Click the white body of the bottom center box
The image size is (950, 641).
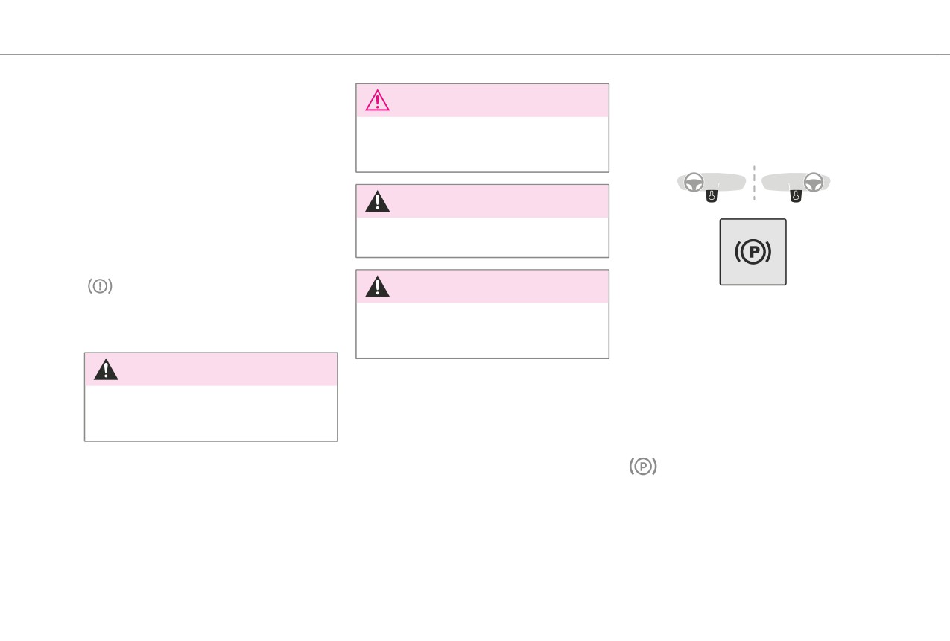coord(482,330)
